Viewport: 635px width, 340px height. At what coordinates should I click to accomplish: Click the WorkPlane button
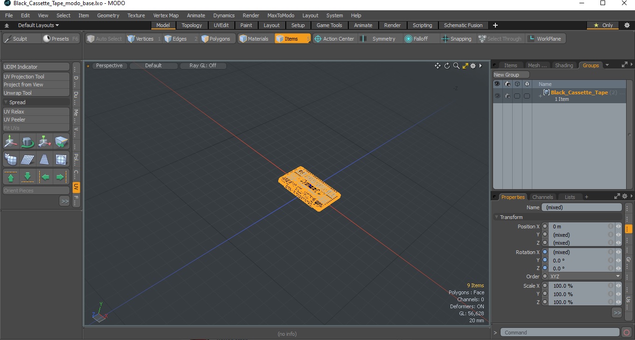(545, 39)
